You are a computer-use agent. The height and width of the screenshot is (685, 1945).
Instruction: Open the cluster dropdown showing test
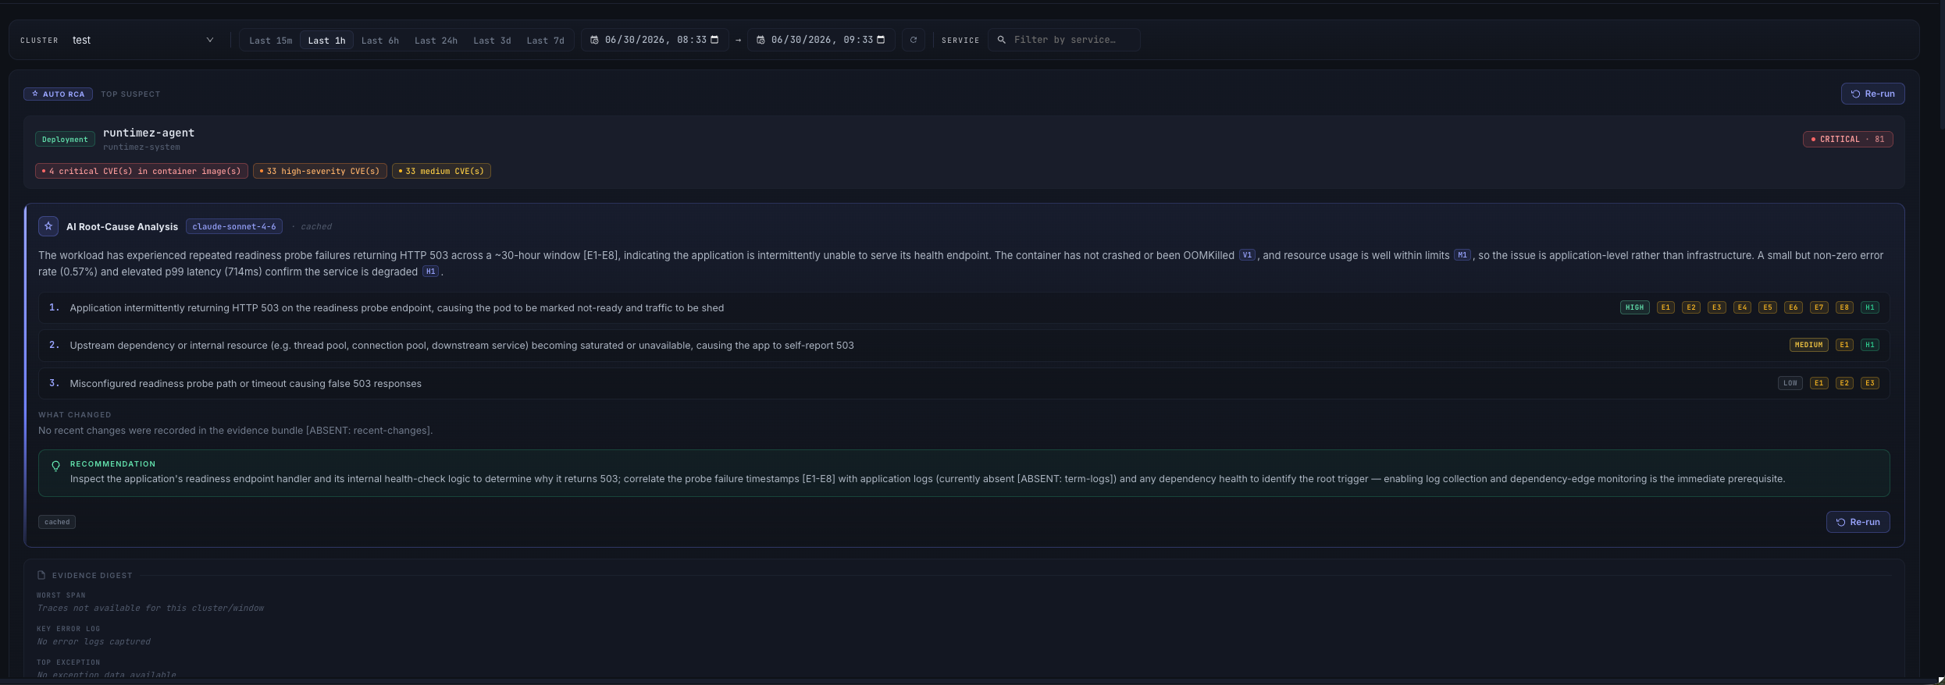coord(143,40)
